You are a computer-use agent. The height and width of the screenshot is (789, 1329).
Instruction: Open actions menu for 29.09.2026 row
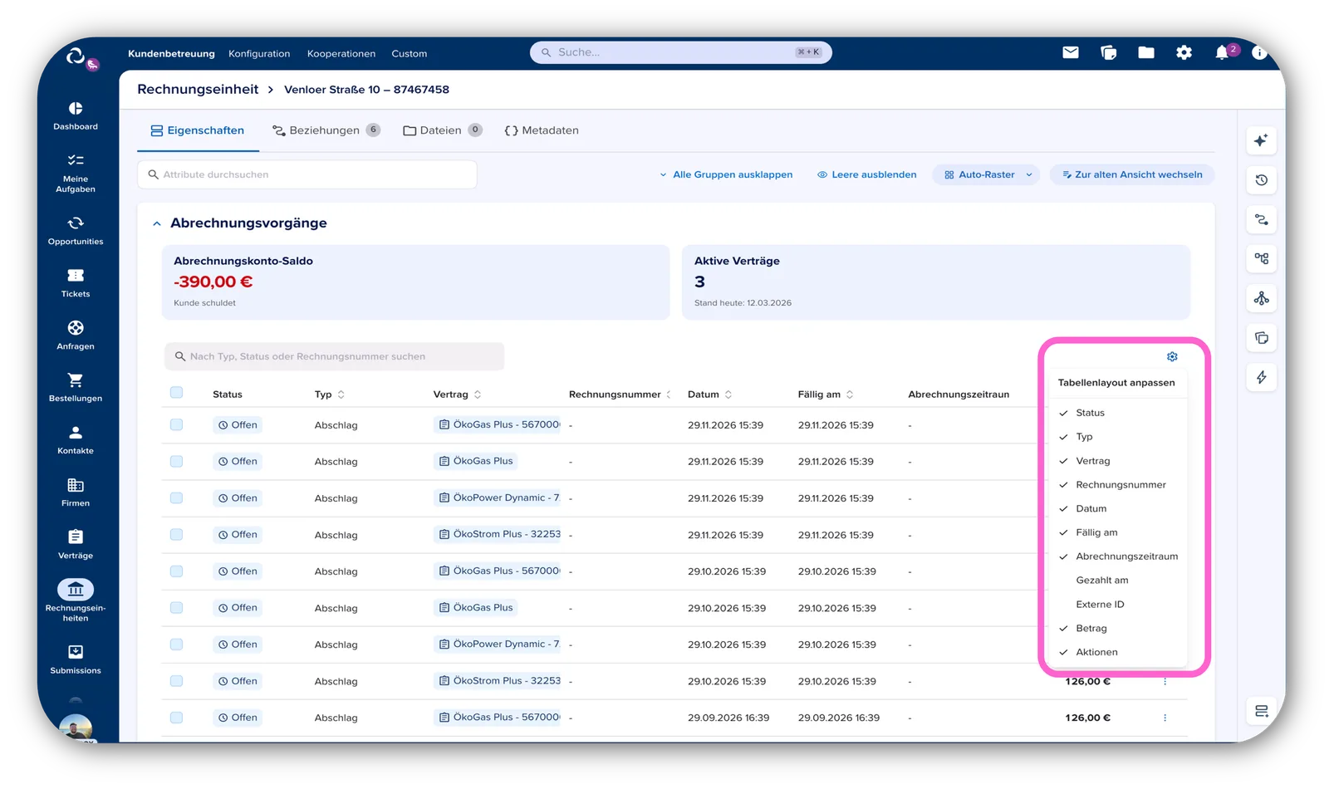pyautogui.click(x=1165, y=718)
